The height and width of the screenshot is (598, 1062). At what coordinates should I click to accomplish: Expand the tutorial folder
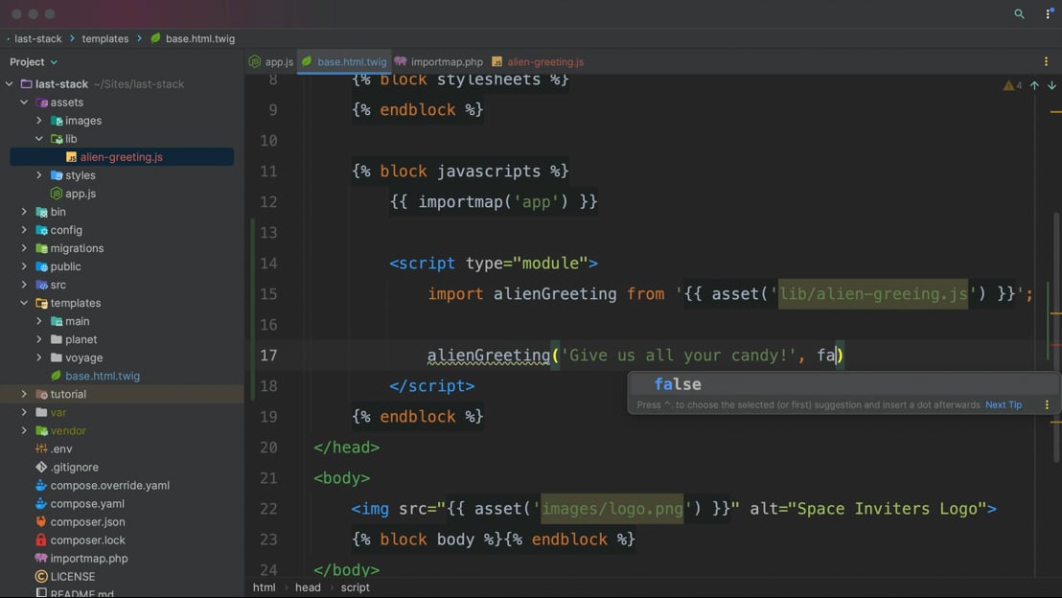25,394
